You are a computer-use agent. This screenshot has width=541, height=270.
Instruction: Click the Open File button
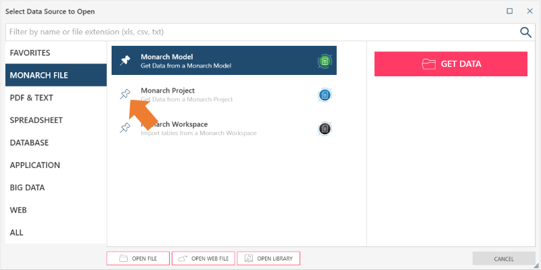(138, 259)
